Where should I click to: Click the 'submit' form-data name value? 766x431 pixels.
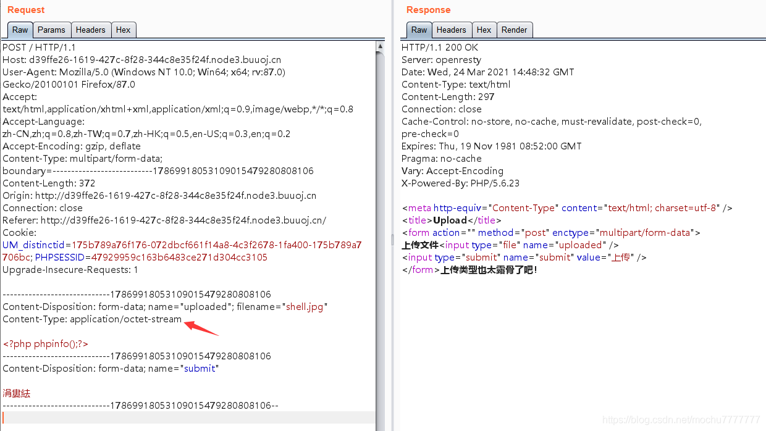(200, 369)
